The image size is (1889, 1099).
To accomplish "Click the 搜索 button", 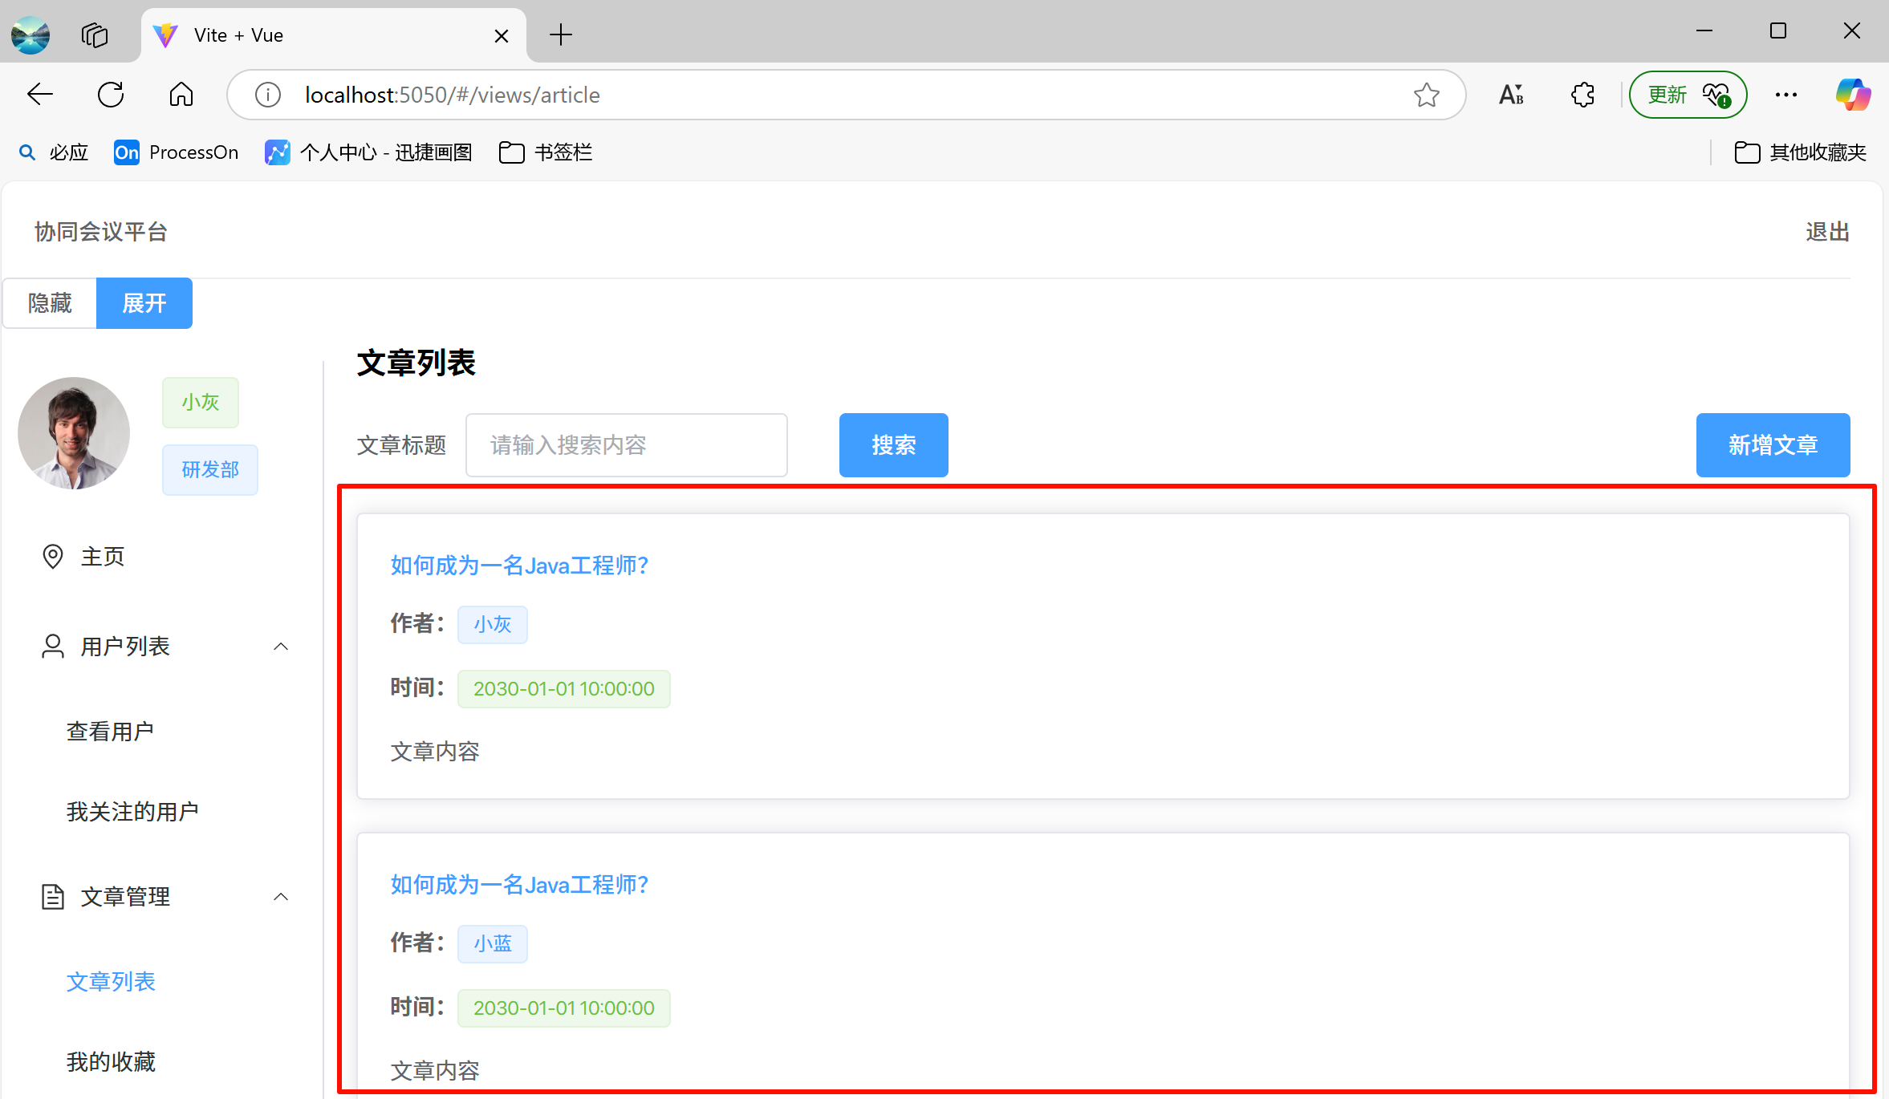I will pyautogui.click(x=894, y=445).
